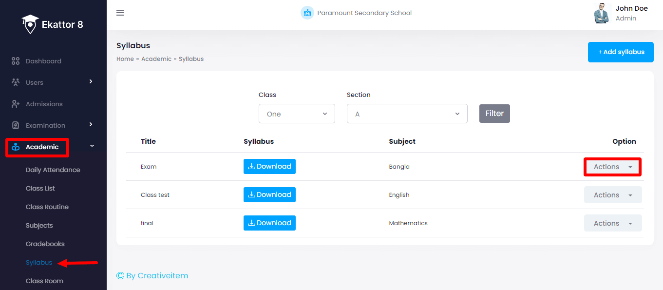Open the Actions dropdown for Class test row

612,194
